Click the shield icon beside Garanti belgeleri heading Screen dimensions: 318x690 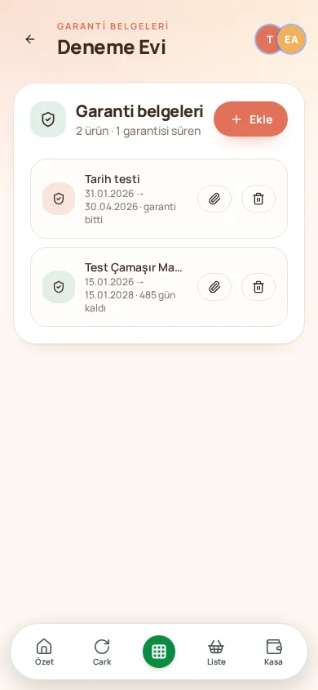pyautogui.click(x=48, y=119)
